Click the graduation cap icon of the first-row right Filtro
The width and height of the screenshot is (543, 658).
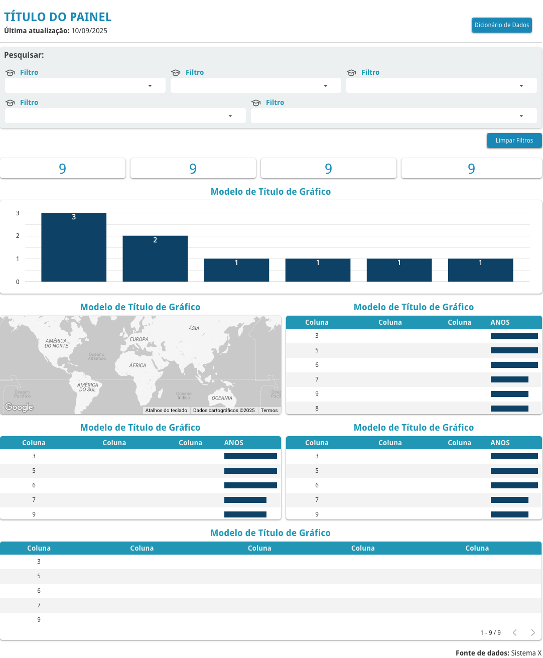coord(351,73)
